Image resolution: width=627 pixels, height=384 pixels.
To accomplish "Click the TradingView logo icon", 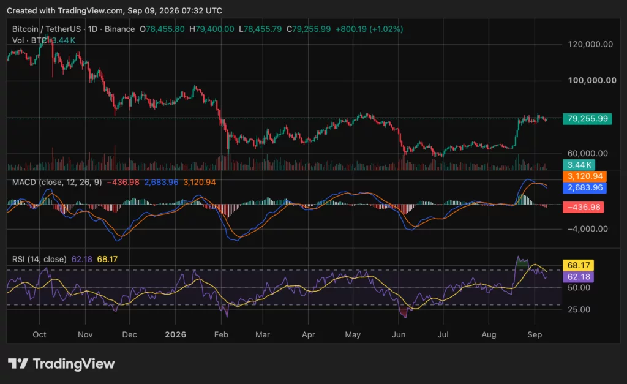I will click(x=18, y=364).
